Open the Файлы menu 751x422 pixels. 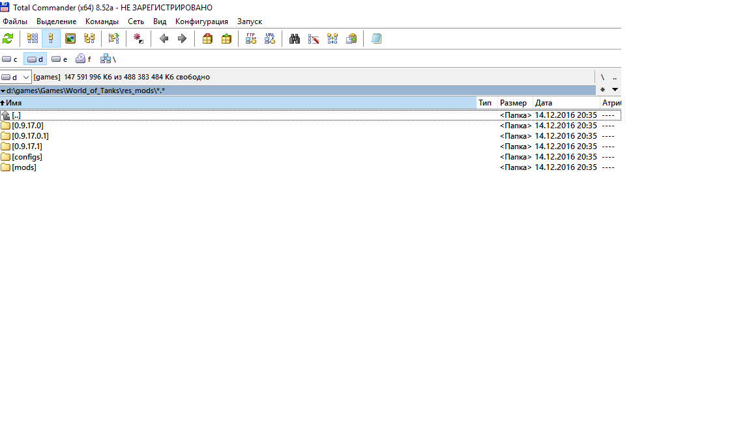(15, 21)
